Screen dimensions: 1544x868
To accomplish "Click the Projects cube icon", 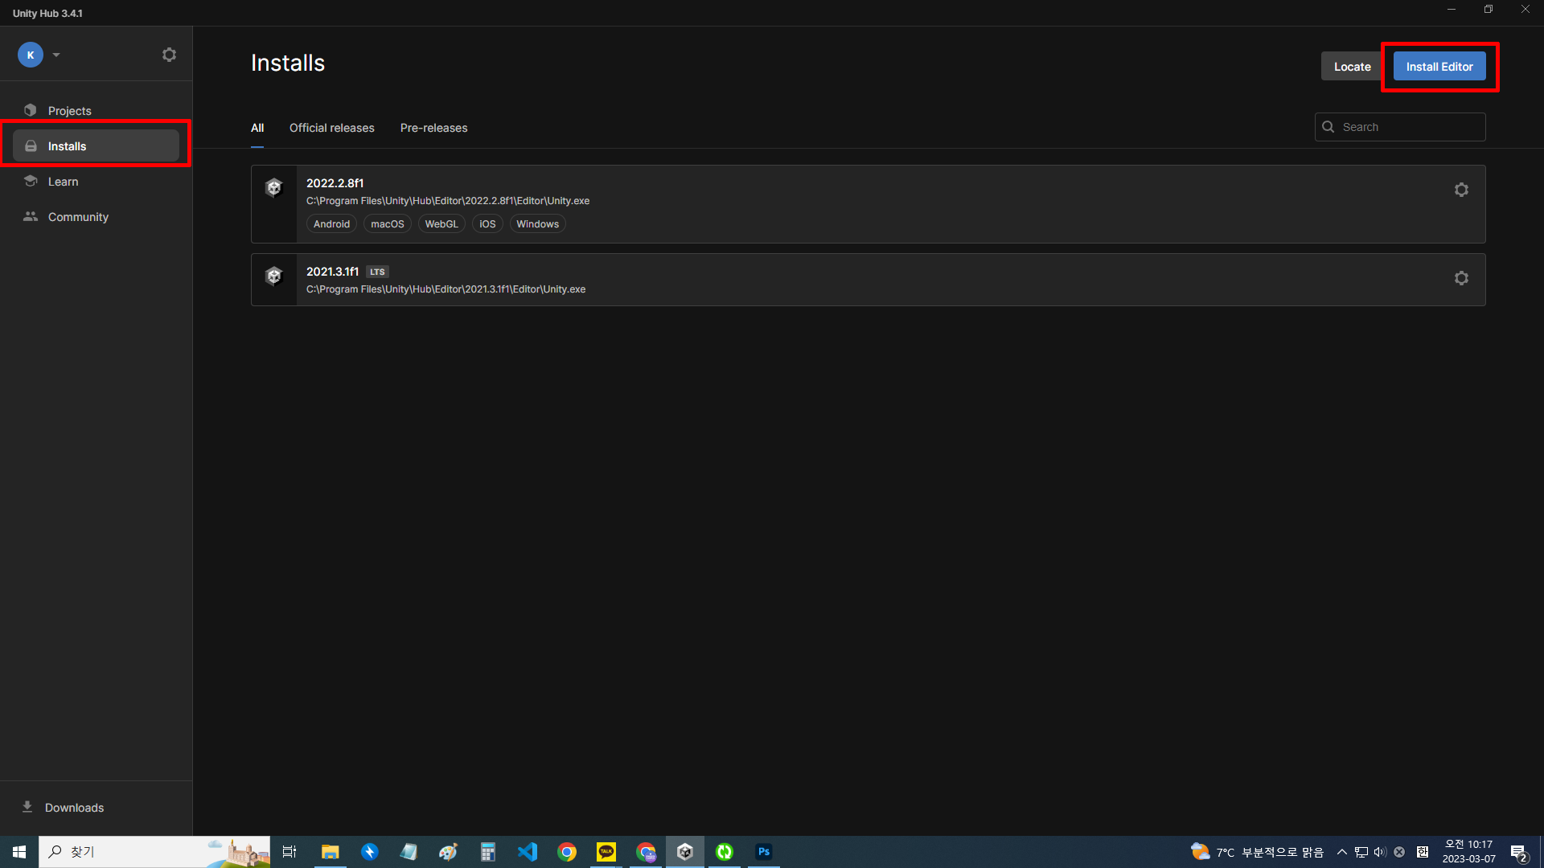I will click(31, 110).
